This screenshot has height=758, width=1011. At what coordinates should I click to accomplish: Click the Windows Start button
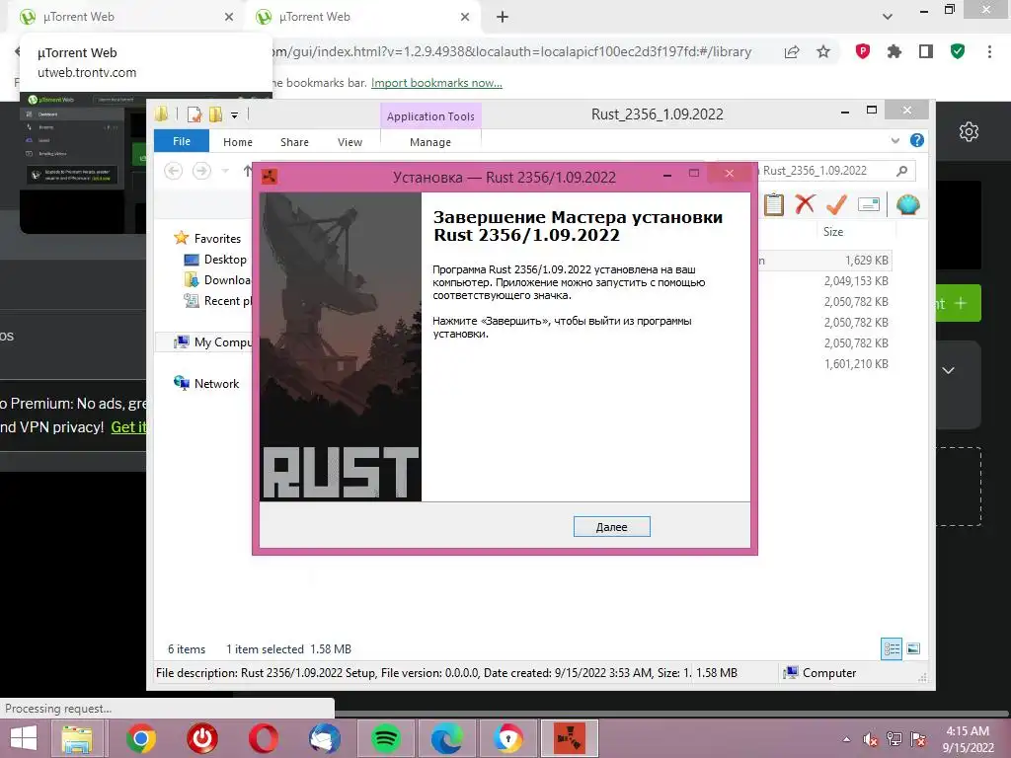[24, 738]
